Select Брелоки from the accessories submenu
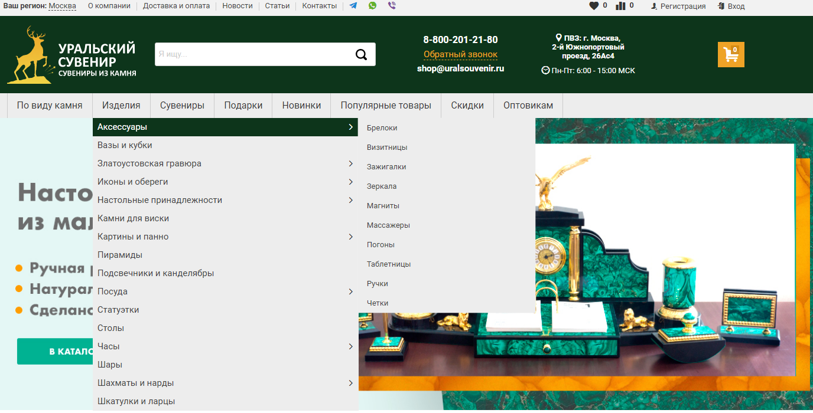The height and width of the screenshot is (413, 813). 382,127
